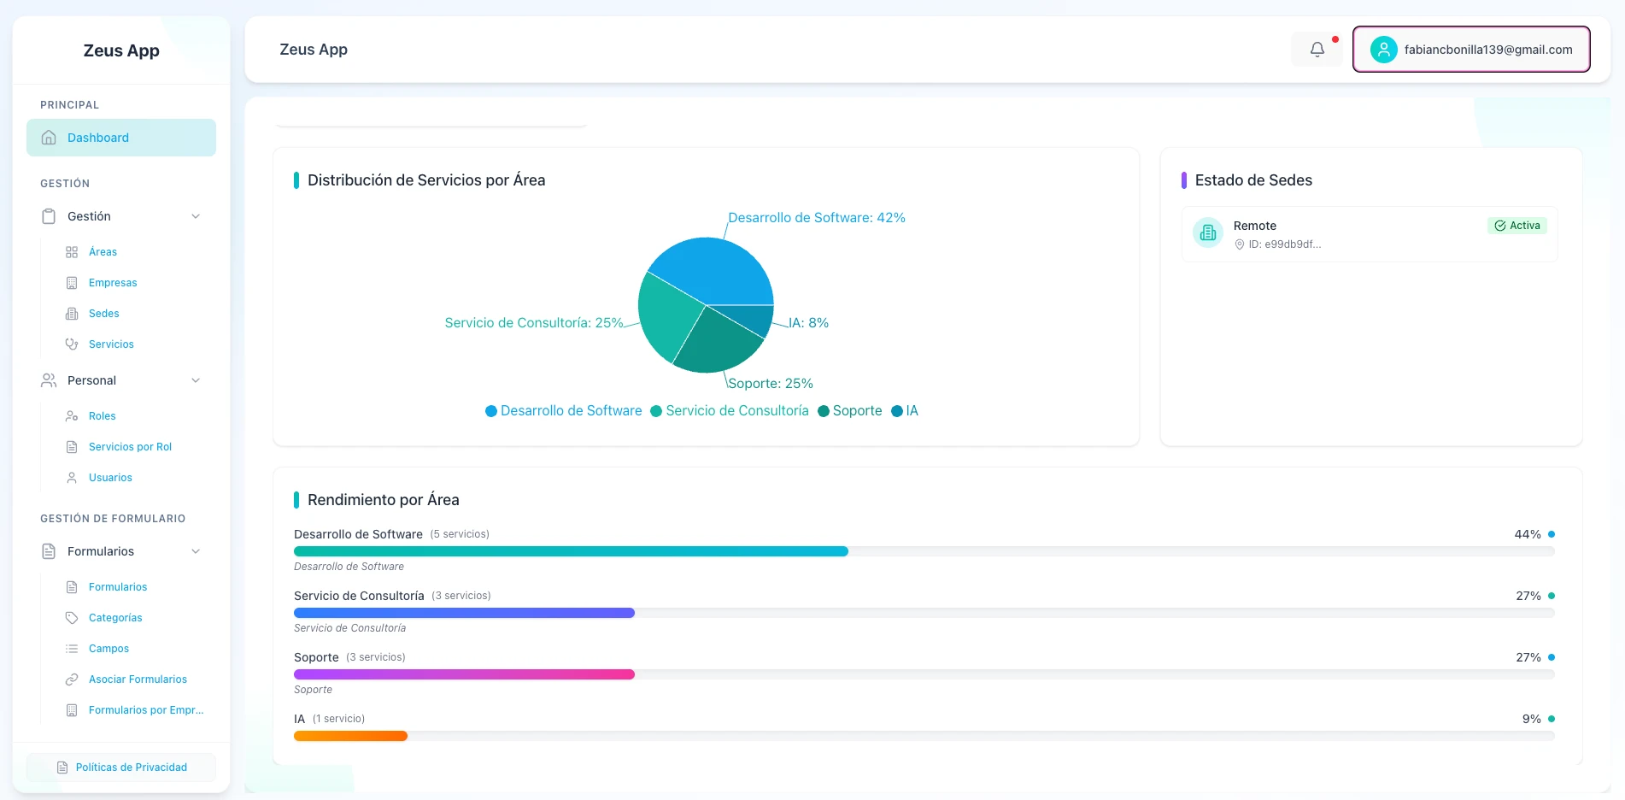Open Asociar Formularios page

tap(138, 679)
